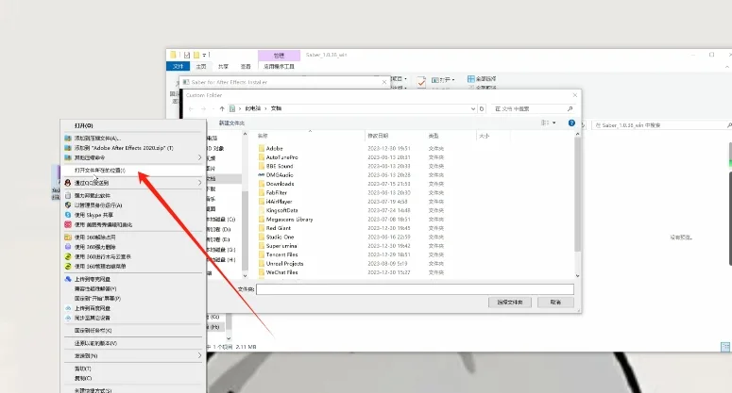732x393 pixels.
Task: Switch to the '共享' ribbon tab
Action: click(x=224, y=67)
